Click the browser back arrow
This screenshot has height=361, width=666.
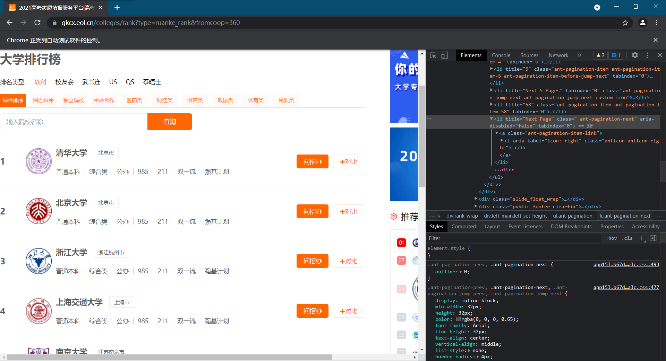(x=9, y=23)
